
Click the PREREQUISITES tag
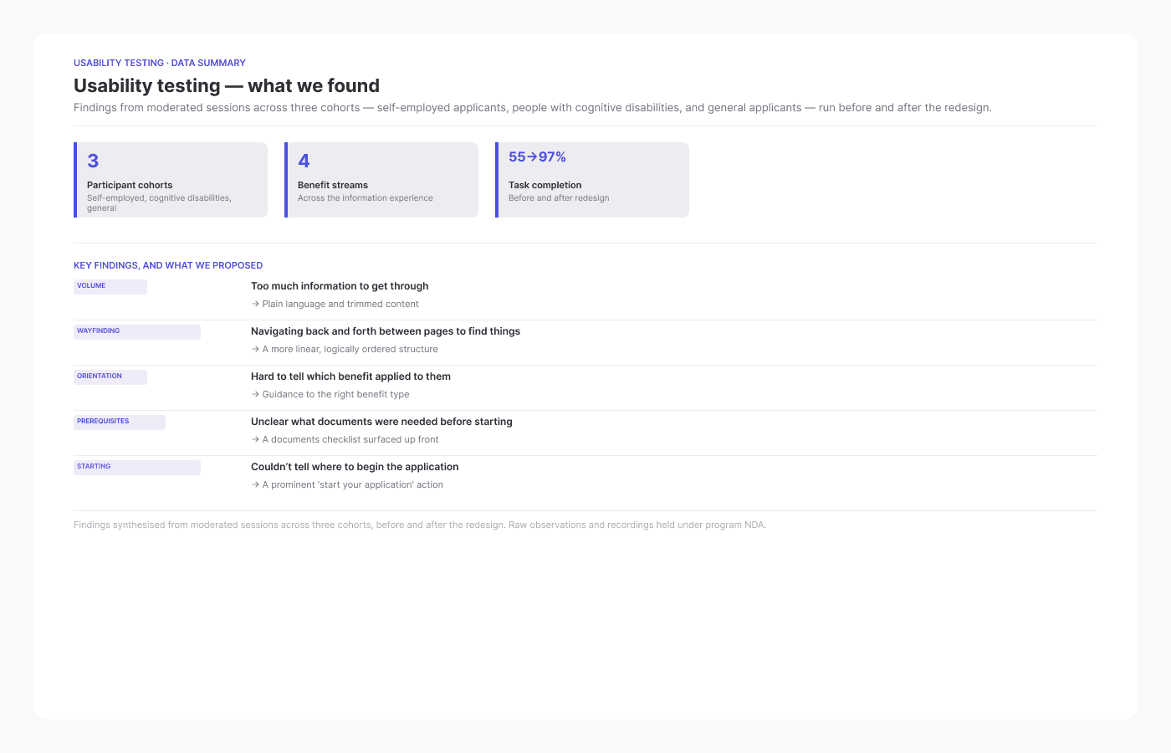120,422
